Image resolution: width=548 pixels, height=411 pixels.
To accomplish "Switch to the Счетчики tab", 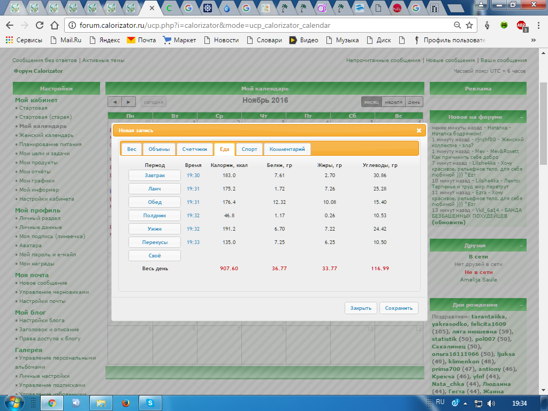I will click(x=194, y=149).
